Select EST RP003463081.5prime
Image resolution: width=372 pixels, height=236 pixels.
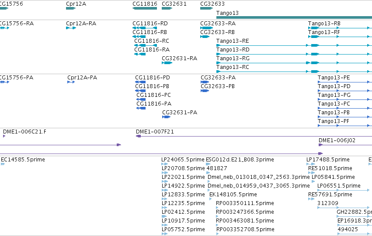[245, 221]
